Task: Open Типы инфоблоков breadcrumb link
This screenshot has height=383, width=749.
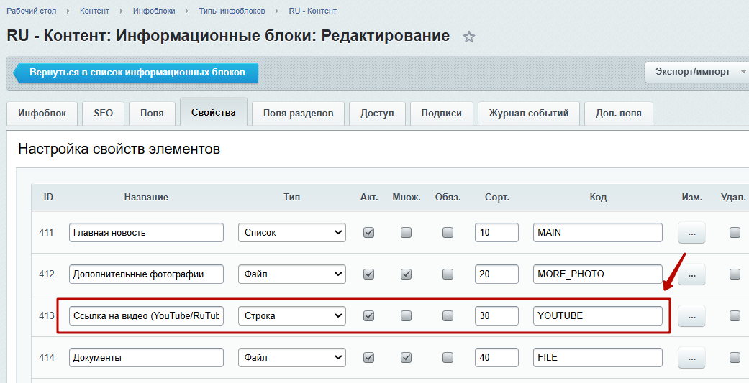Action: (x=232, y=11)
